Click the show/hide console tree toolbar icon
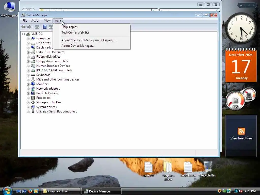The height and width of the screenshot is (195, 260). coord(37,27)
